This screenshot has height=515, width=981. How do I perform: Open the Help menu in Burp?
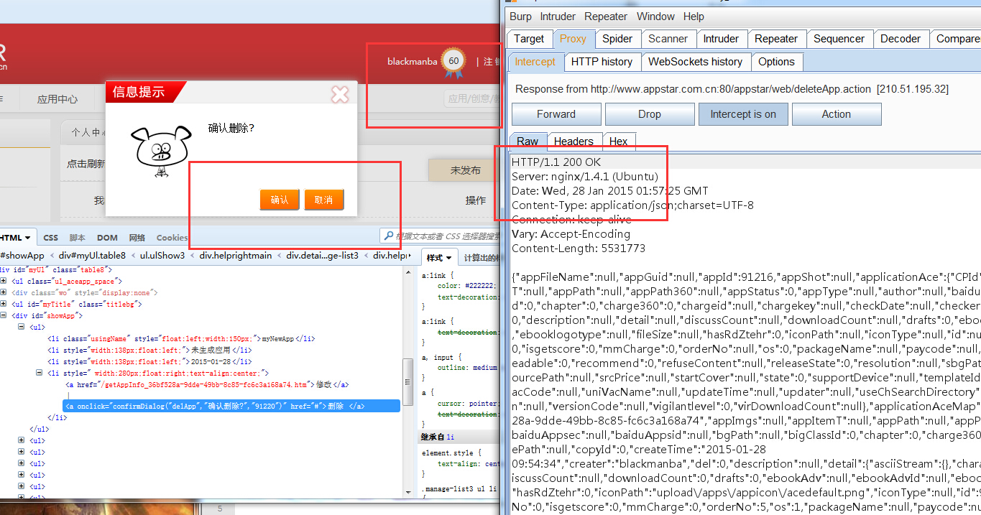coord(694,17)
